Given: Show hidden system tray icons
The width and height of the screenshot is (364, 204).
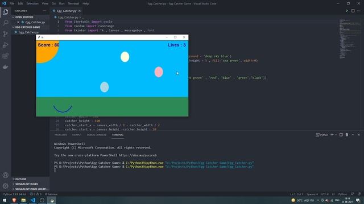Looking at the screenshot, I should click(x=318, y=200).
